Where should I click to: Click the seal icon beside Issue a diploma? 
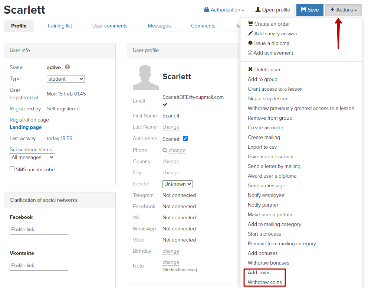coord(250,43)
